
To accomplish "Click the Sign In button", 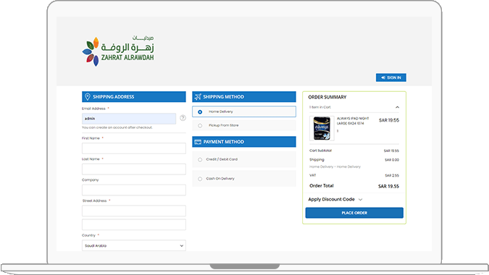I will tap(390, 77).
